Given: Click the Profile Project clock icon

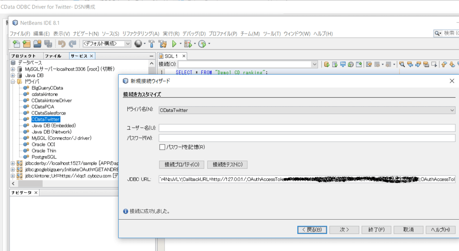Looking at the screenshot, I should tap(202, 44).
